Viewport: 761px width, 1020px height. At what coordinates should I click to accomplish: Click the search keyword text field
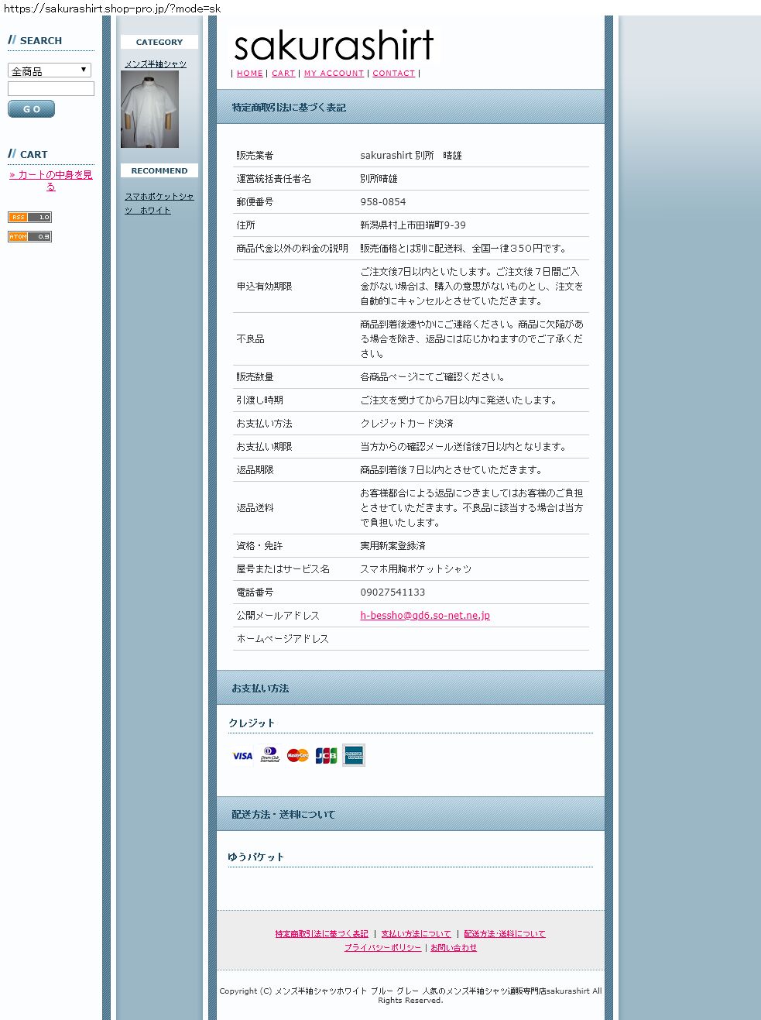[51, 89]
